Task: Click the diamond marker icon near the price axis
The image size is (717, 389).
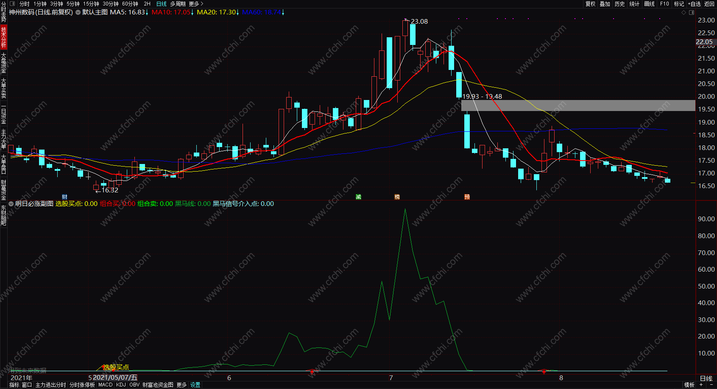Action: (x=684, y=12)
